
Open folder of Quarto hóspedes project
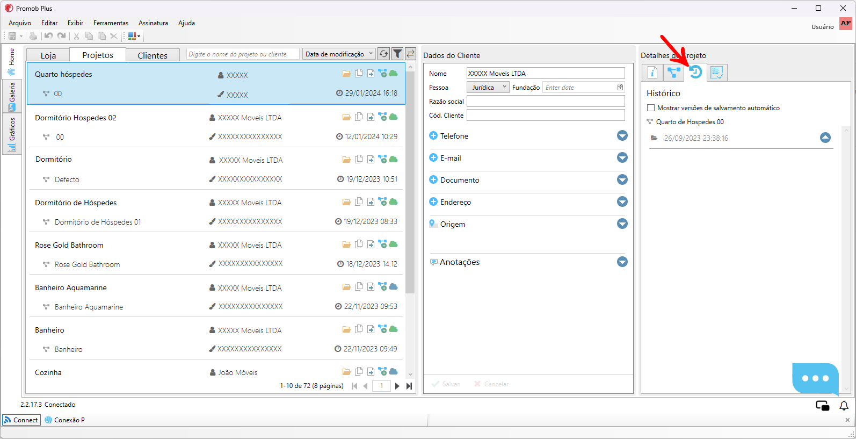tap(346, 74)
